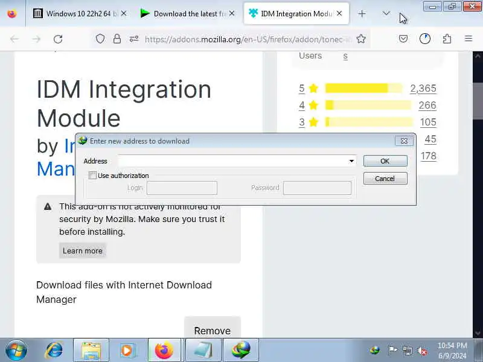Click the addons.mozilla.org URL field

248,39
